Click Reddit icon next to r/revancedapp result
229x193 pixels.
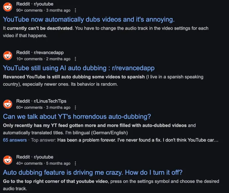(x=8, y=55)
